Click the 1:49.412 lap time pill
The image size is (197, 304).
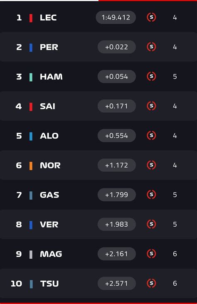pyautogui.click(x=116, y=17)
